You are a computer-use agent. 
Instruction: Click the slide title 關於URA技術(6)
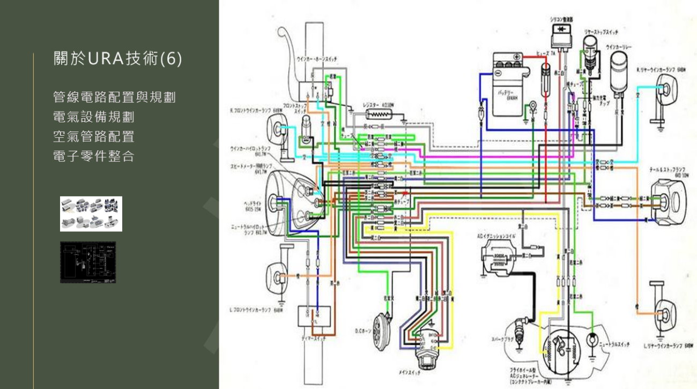click(x=118, y=60)
